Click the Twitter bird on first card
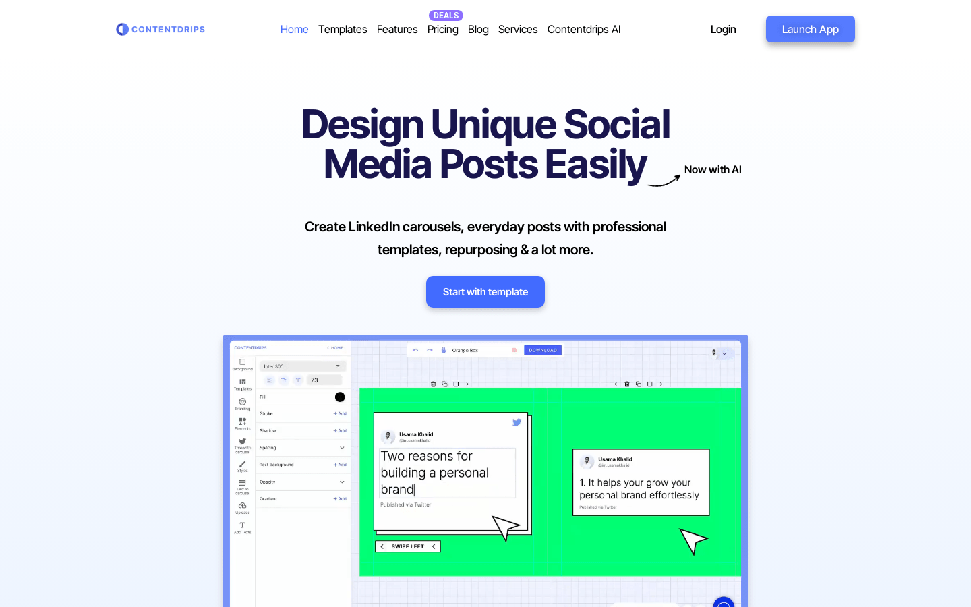Image resolution: width=971 pixels, height=607 pixels. click(x=517, y=422)
